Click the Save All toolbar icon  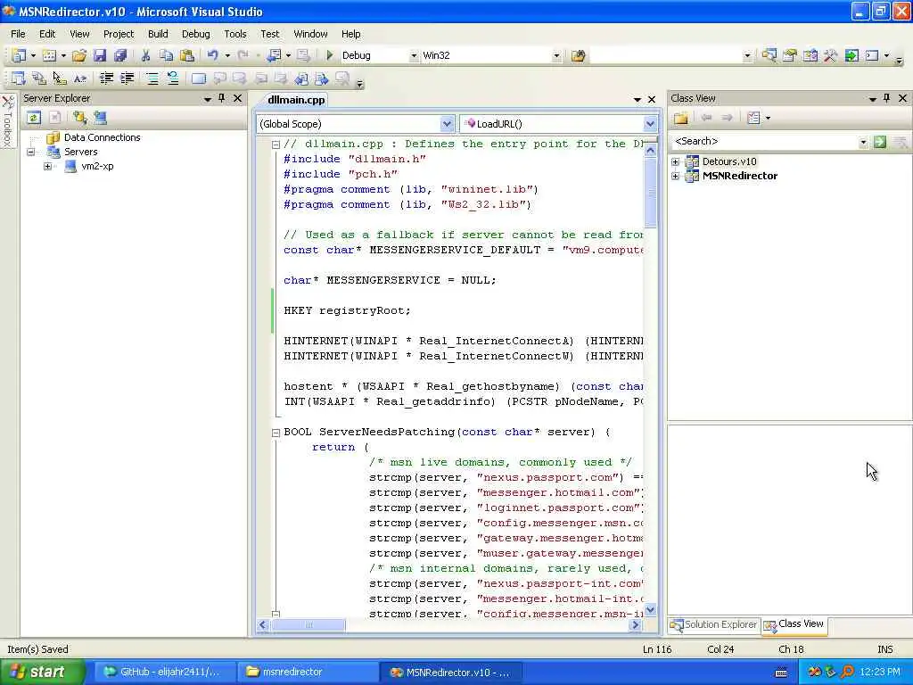pyautogui.click(x=120, y=55)
